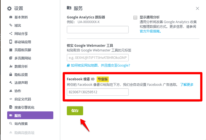206x140 pixels.
Task: Click the 核实 Google Webmaster 工具 heading
Action: 90,46
